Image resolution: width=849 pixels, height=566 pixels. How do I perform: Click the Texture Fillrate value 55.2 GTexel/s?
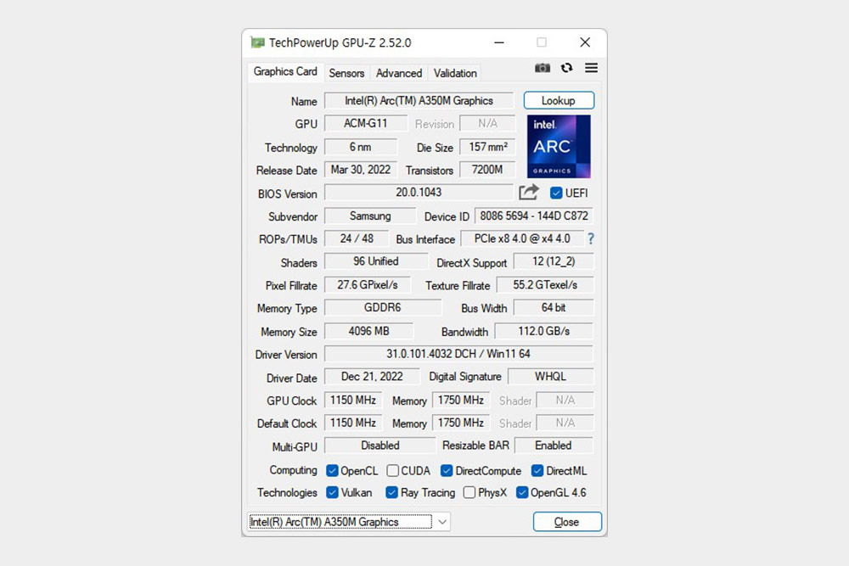pos(545,284)
